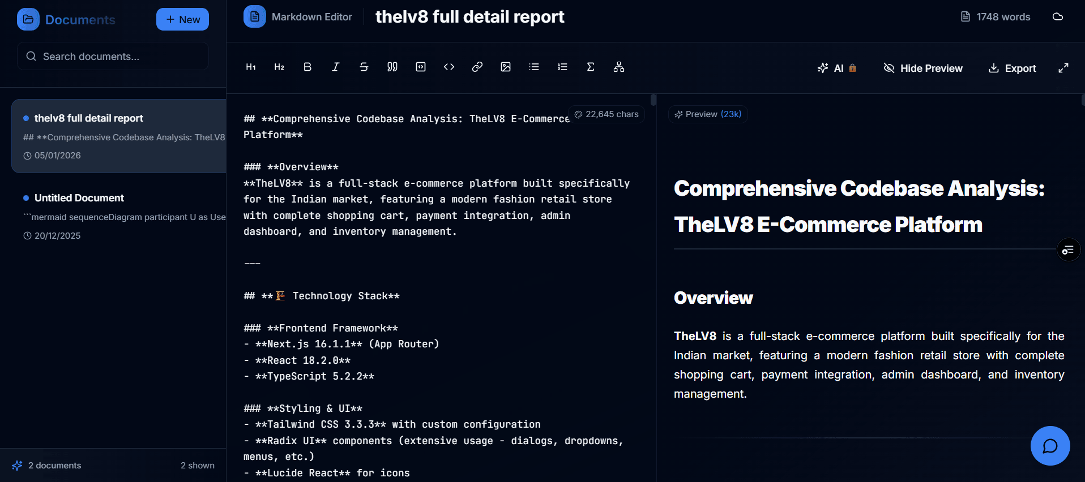Open the locked AI tools menu
Screen dimensions: 1085x482
837,68
